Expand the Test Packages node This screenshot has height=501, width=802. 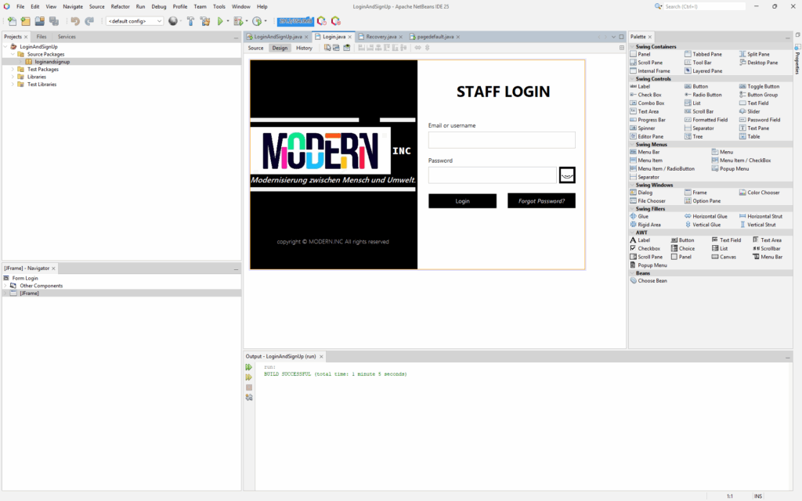click(13, 69)
